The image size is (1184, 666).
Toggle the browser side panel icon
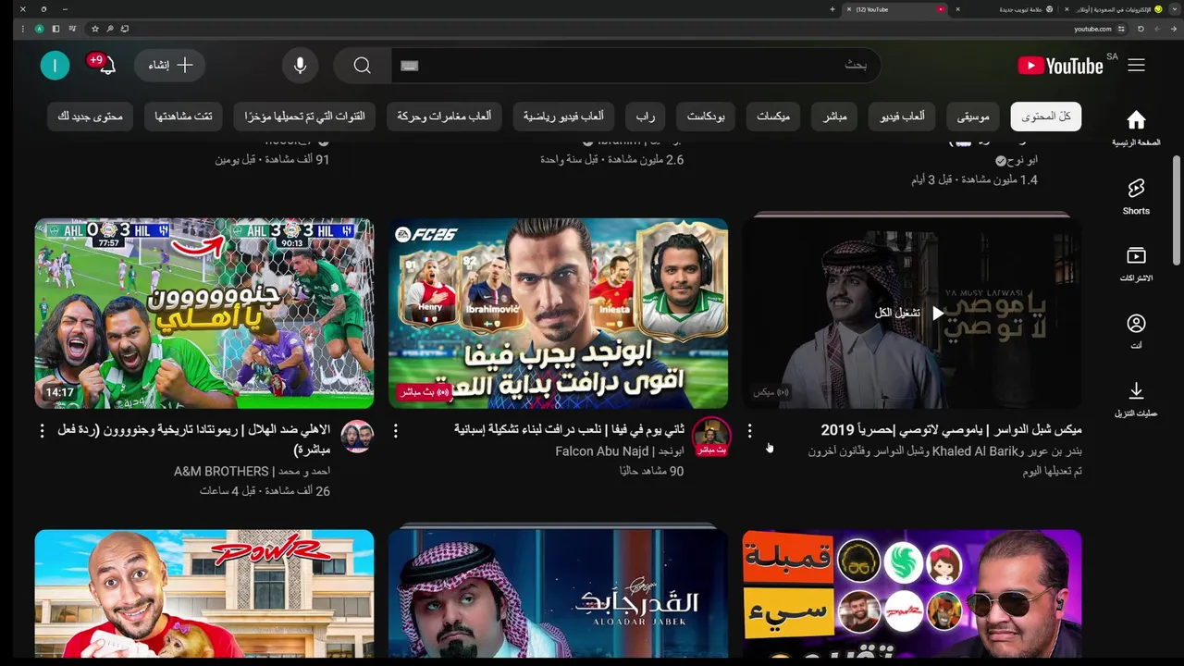coord(55,29)
